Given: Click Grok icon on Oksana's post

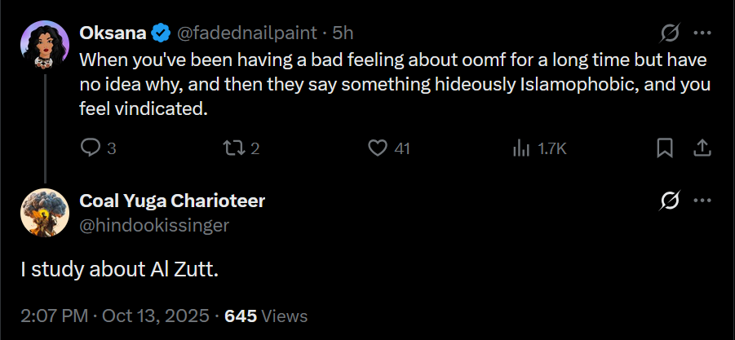Looking at the screenshot, I should pos(670,33).
